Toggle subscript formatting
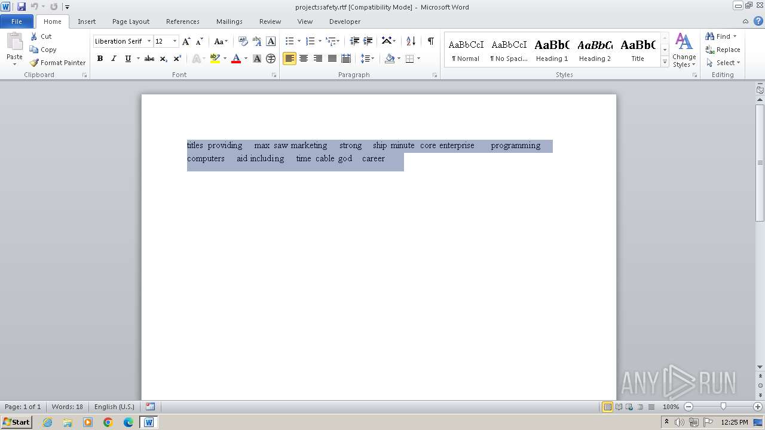This screenshot has width=765, height=430. click(163, 59)
